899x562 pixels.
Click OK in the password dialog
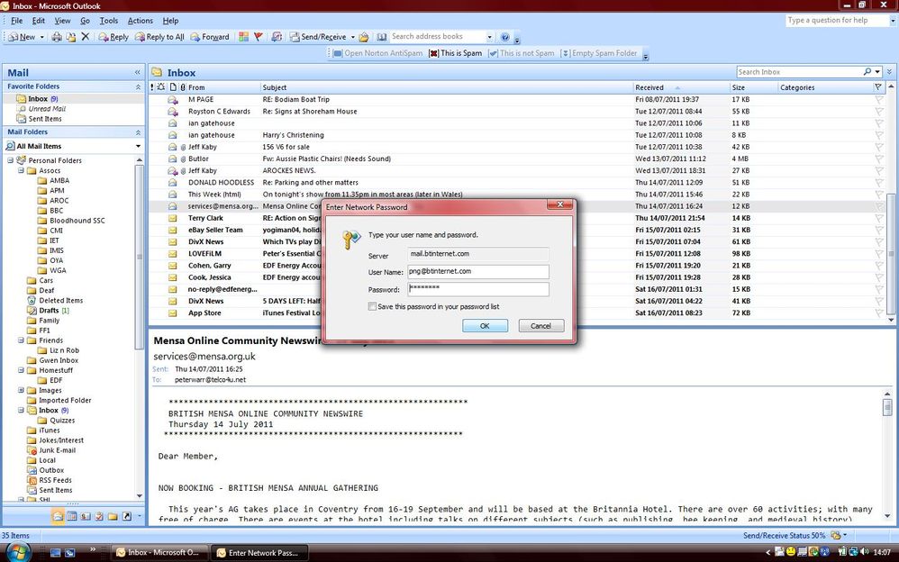pyautogui.click(x=485, y=326)
